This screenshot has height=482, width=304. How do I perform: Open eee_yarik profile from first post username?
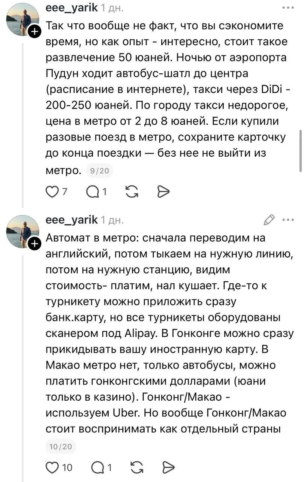tap(71, 7)
